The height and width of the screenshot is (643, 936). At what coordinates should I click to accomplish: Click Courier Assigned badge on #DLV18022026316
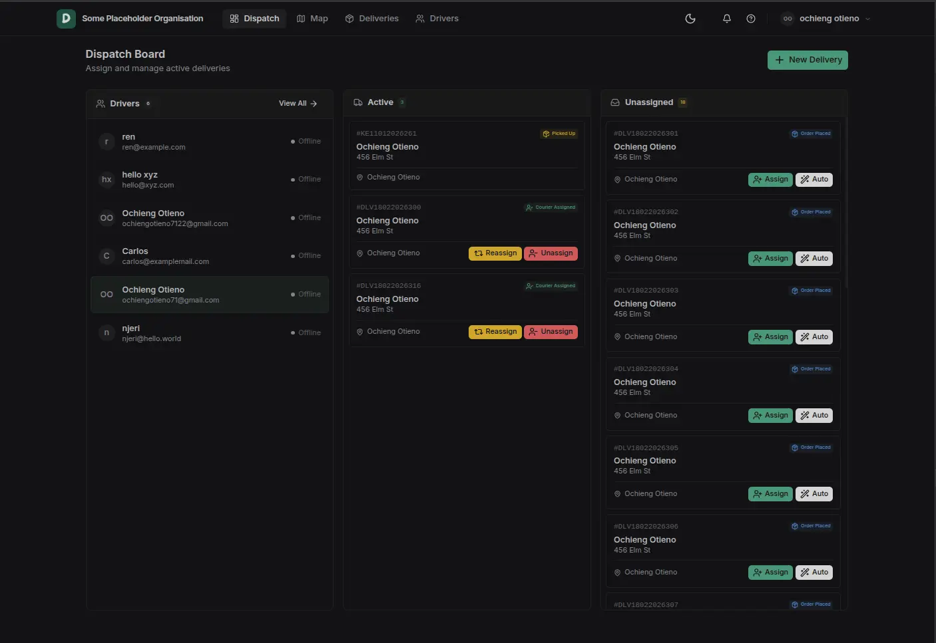point(551,286)
